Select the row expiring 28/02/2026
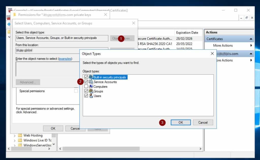Viewport: 260px width, 160px height. pyautogui.click(x=184, y=39)
